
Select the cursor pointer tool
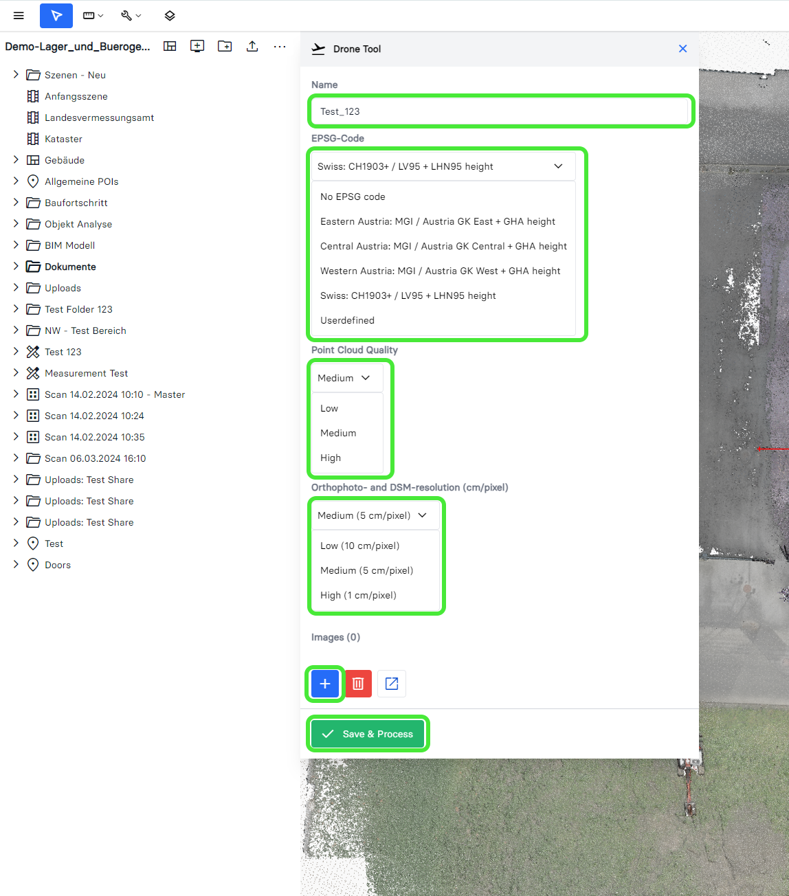point(56,15)
